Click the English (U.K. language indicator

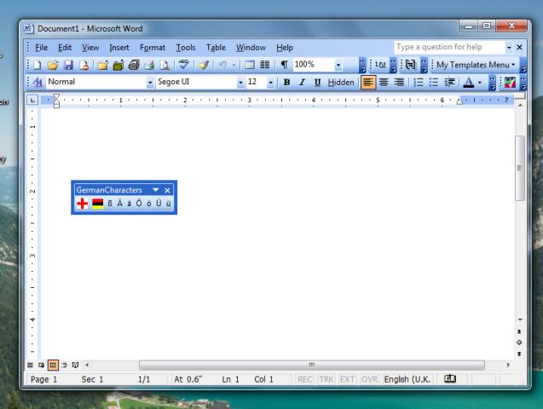[407, 379]
